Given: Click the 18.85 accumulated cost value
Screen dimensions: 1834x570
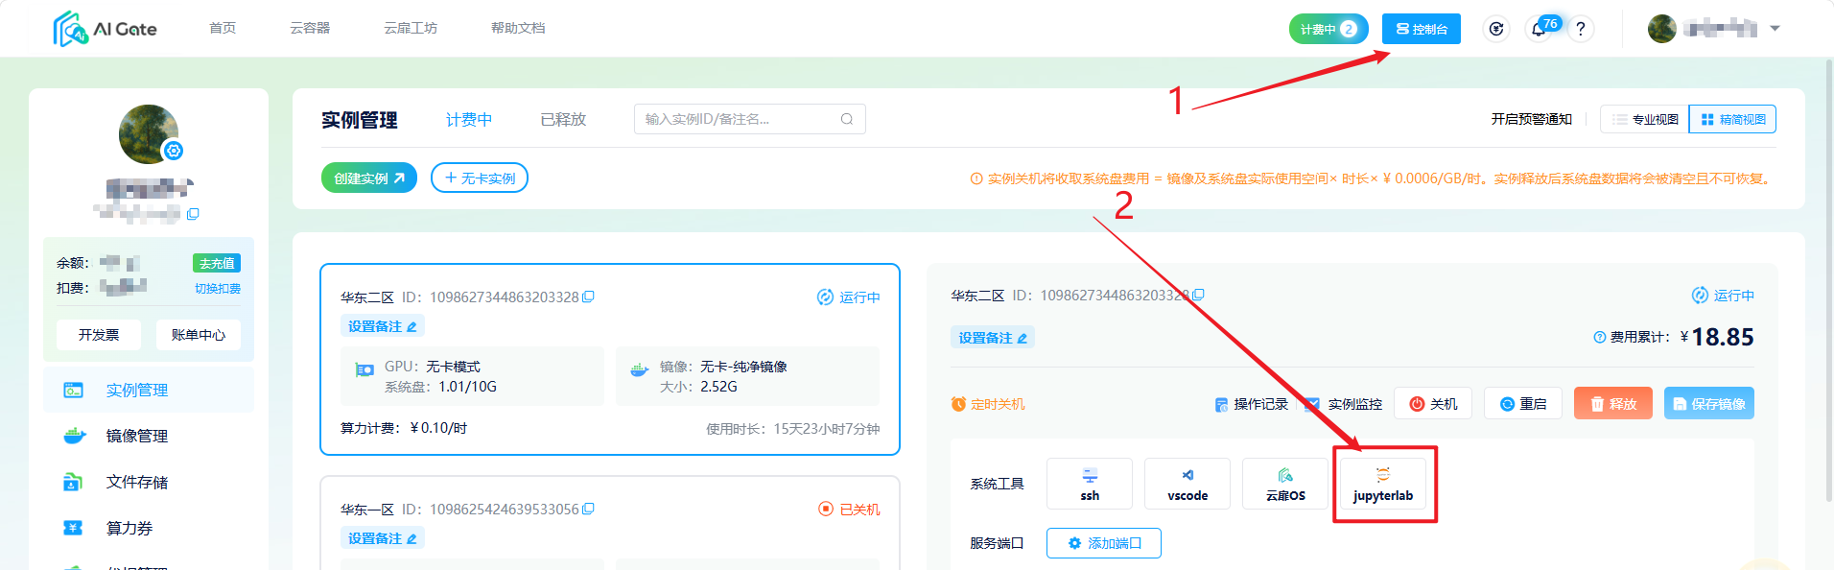Looking at the screenshot, I should (1723, 337).
